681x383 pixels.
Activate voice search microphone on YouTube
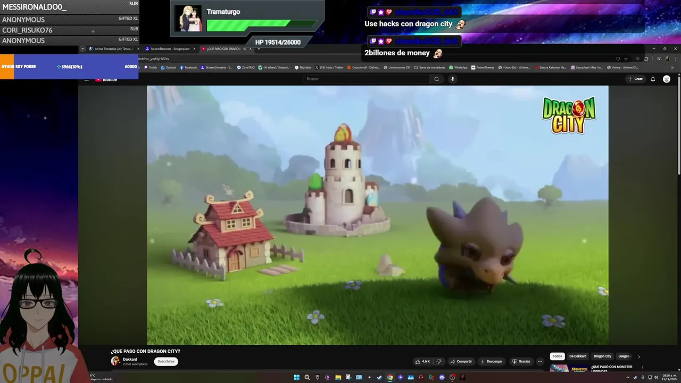pos(453,79)
